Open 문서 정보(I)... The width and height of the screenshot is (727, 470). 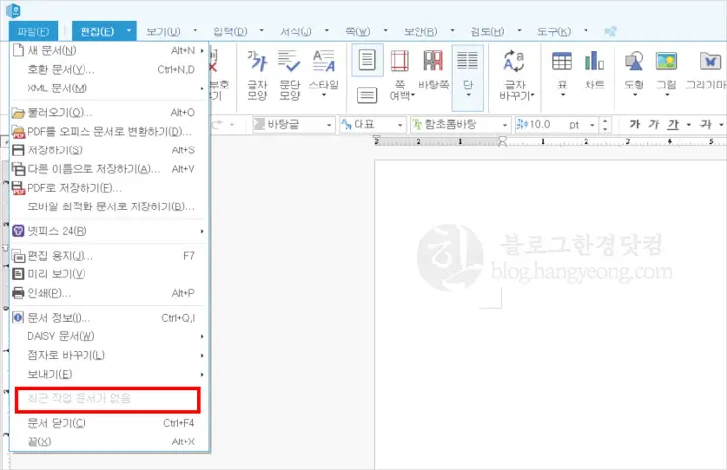[x=109, y=318]
